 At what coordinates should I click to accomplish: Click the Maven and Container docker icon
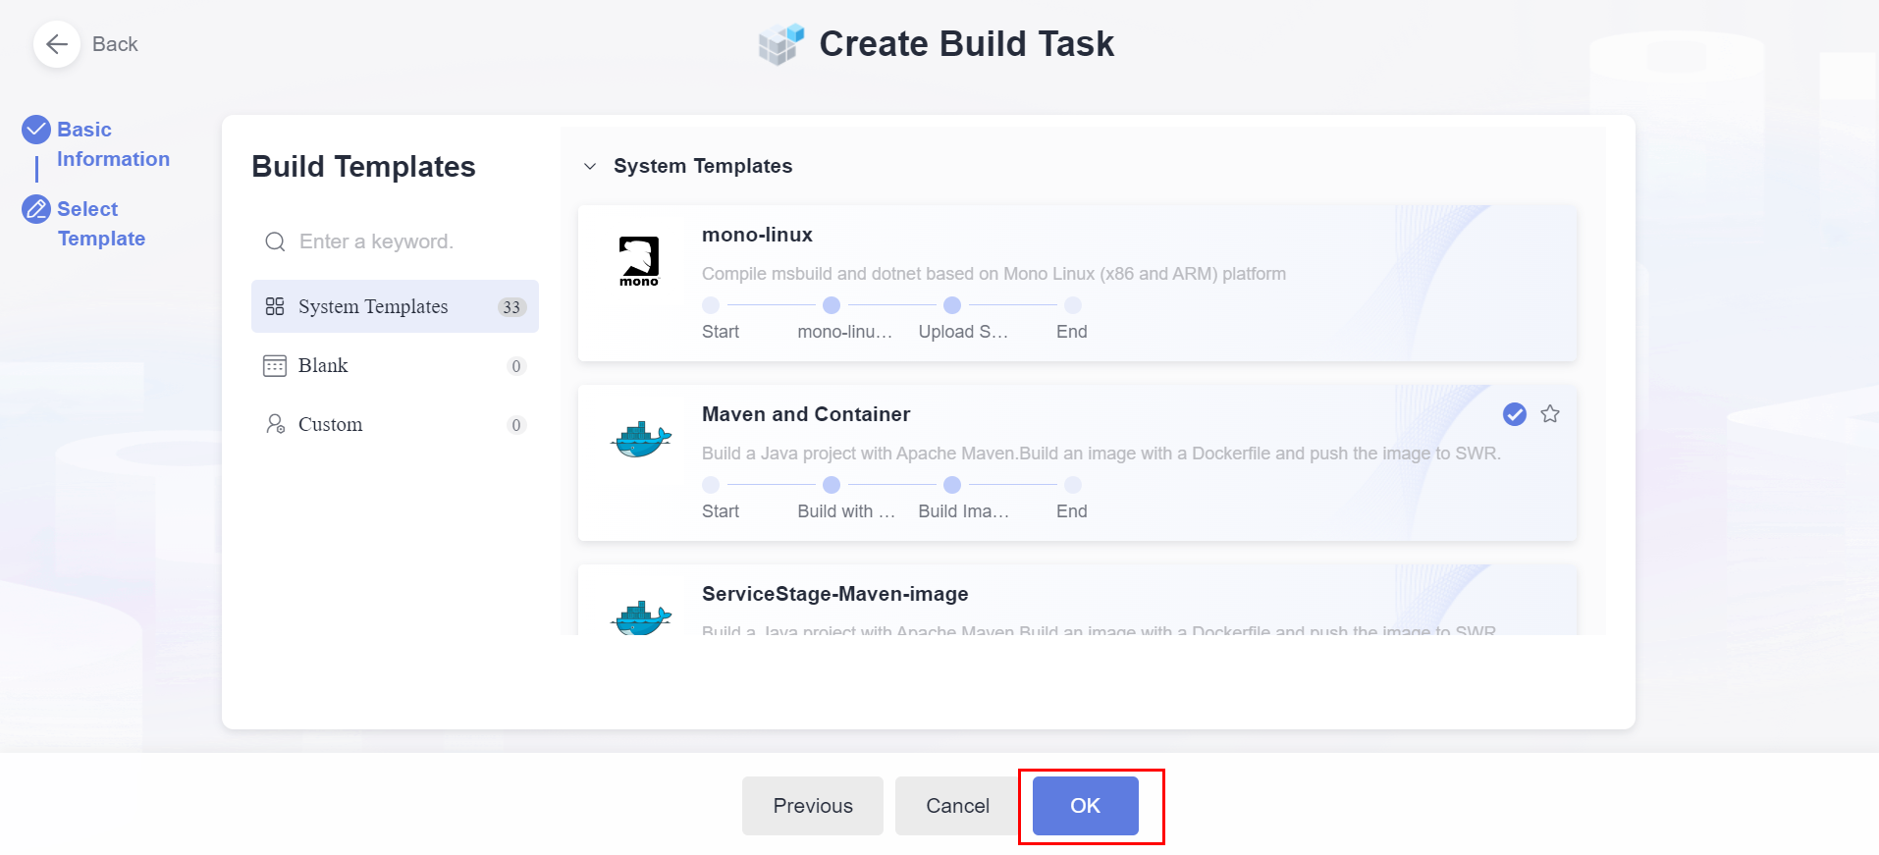tap(641, 440)
